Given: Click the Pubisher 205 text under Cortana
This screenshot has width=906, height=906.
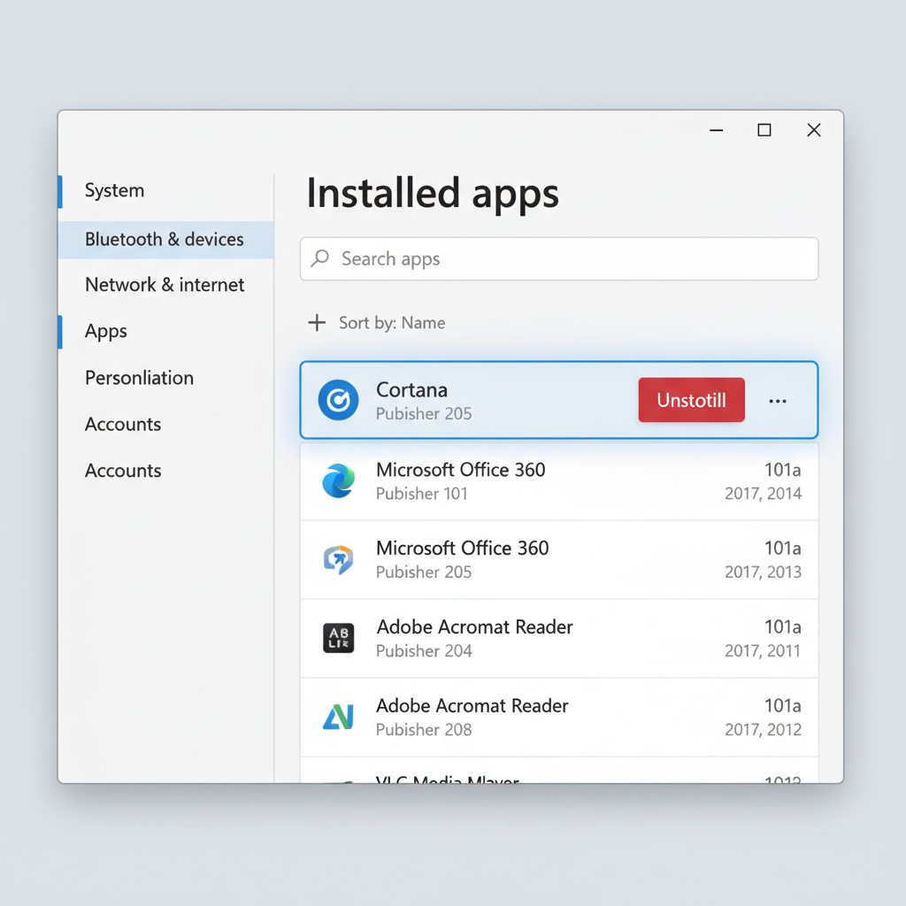Looking at the screenshot, I should click(x=424, y=414).
